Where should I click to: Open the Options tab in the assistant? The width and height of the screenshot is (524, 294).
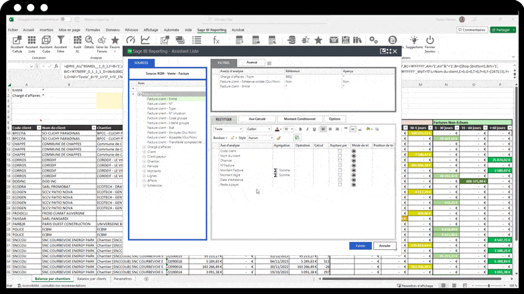point(334,119)
